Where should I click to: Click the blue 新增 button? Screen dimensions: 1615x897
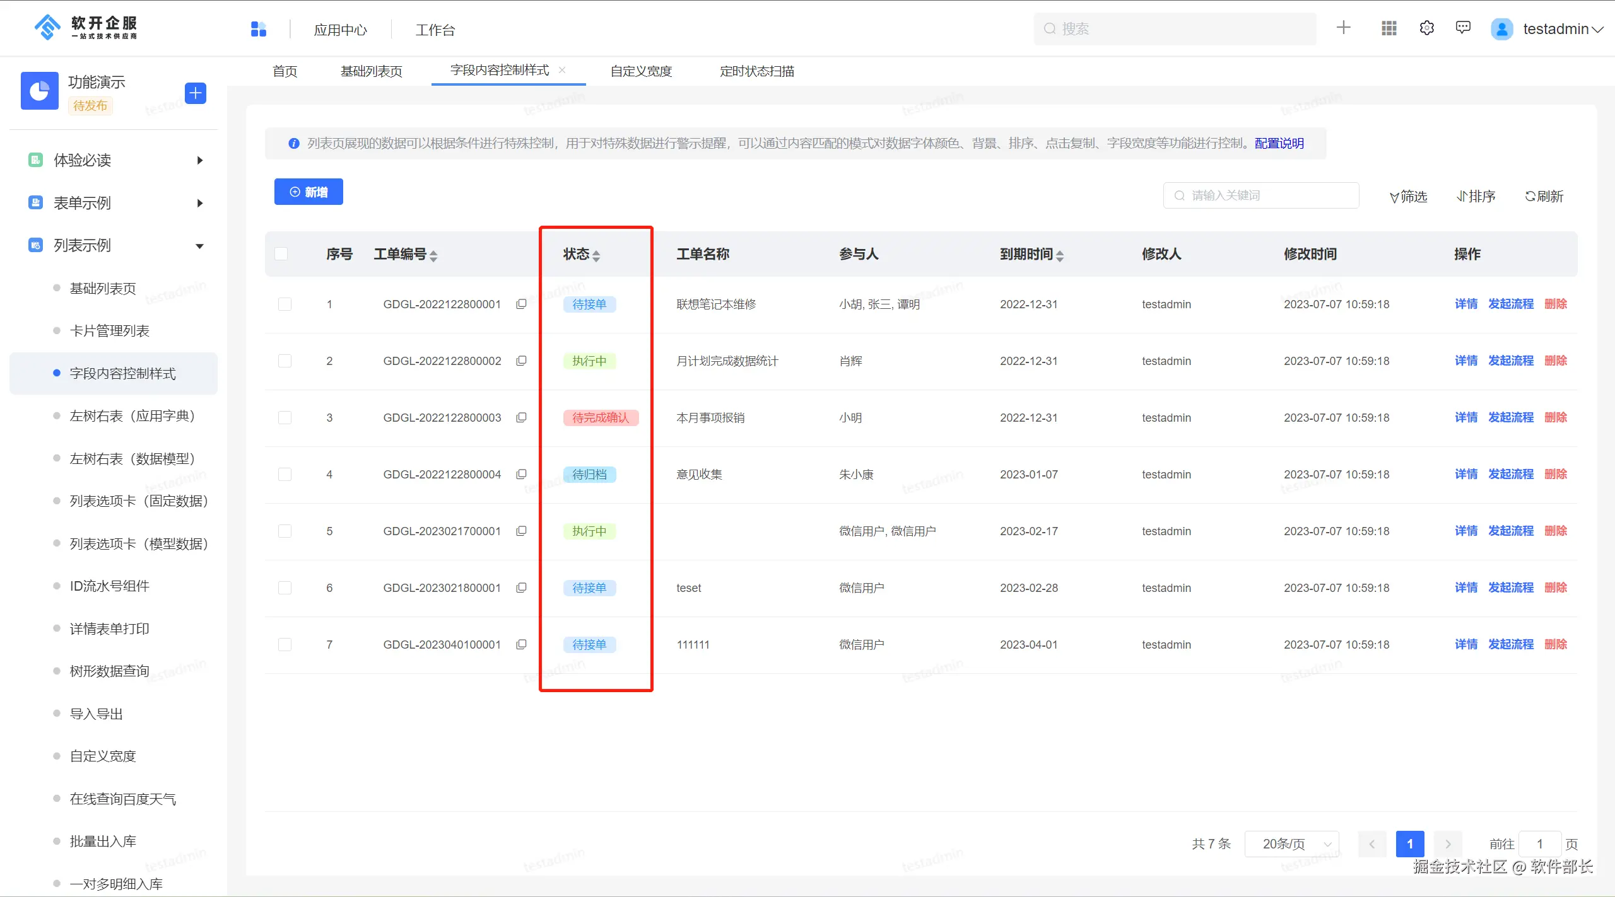pos(308,192)
